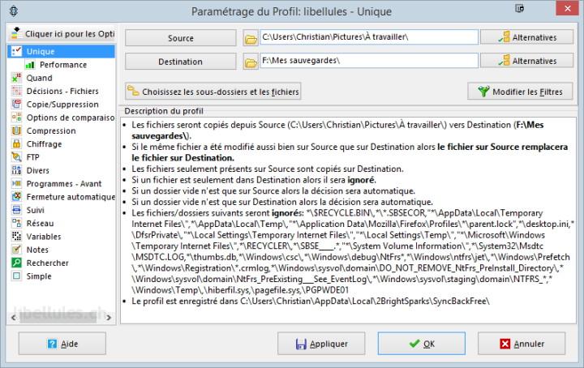Screen dimensions: 584x368
Task: Close the profile settings window
Action: (567, 8)
